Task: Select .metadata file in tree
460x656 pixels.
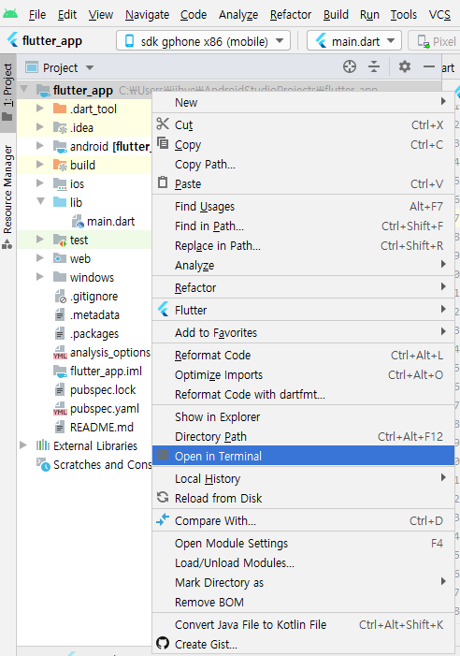Action: (x=94, y=314)
